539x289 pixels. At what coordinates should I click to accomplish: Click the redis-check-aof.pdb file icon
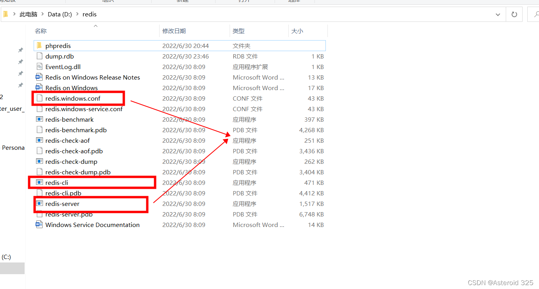click(39, 151)
